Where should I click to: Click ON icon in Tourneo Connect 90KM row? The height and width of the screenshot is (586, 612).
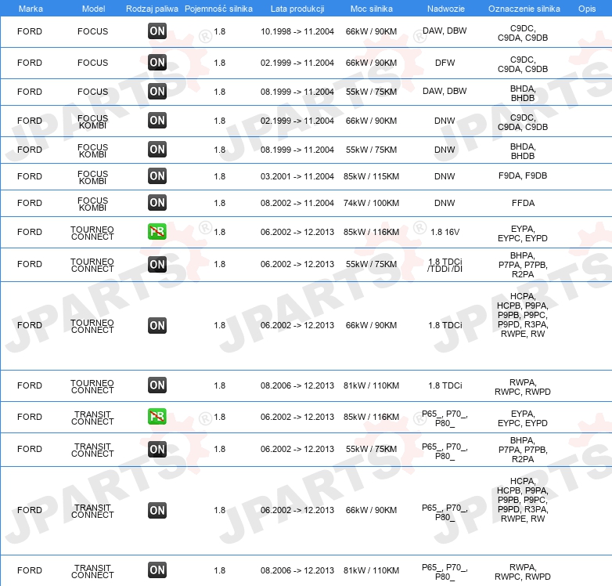tap(157, 325)
